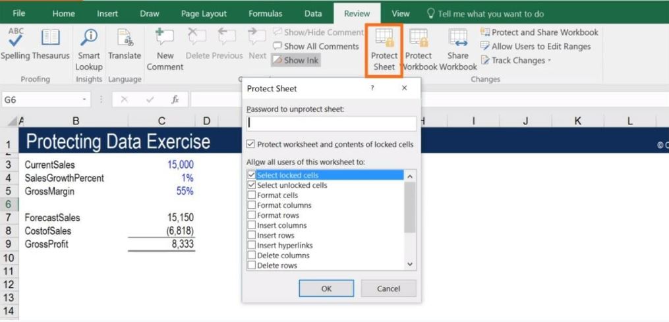Click the permissions list scroll up arrow
669x322 pixels.
pos(410,176)
